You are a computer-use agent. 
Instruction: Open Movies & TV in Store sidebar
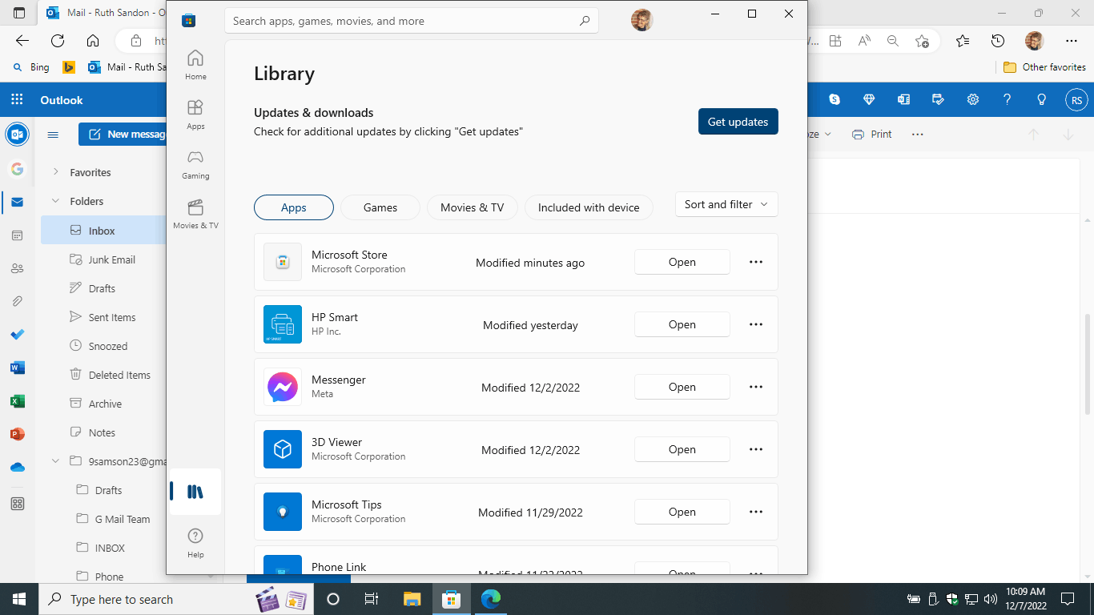click(x=195, y=214)
